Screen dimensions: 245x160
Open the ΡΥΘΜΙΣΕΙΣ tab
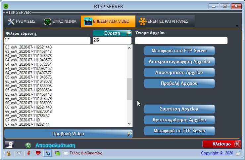[x=22, y=21]
